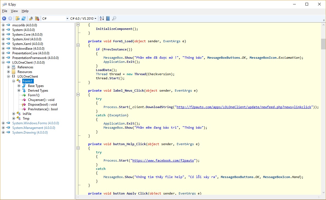Select the Dispose(bool) method in tree

(x=42, y=105)
